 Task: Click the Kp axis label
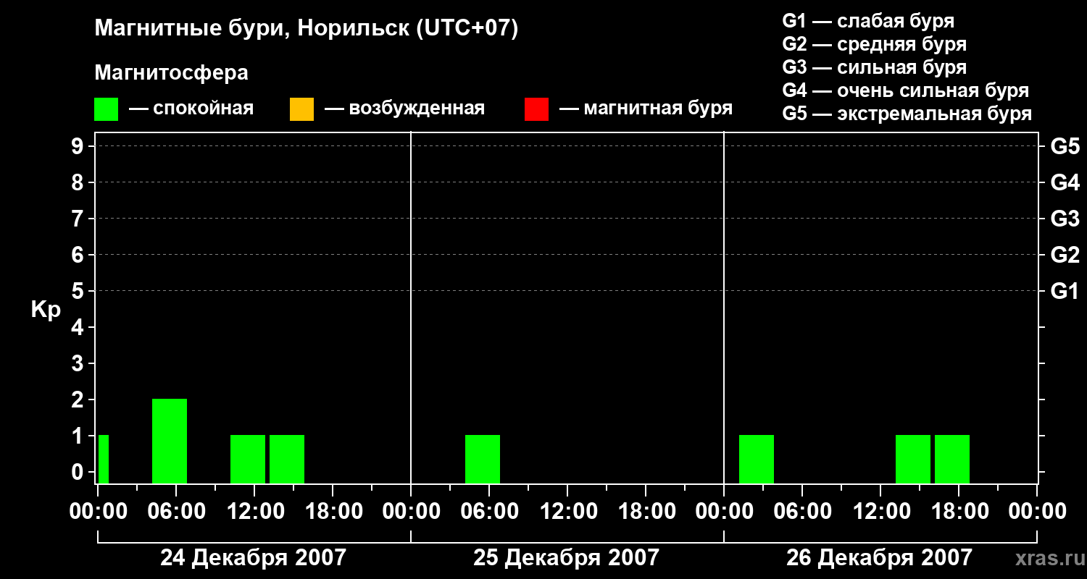46,310
